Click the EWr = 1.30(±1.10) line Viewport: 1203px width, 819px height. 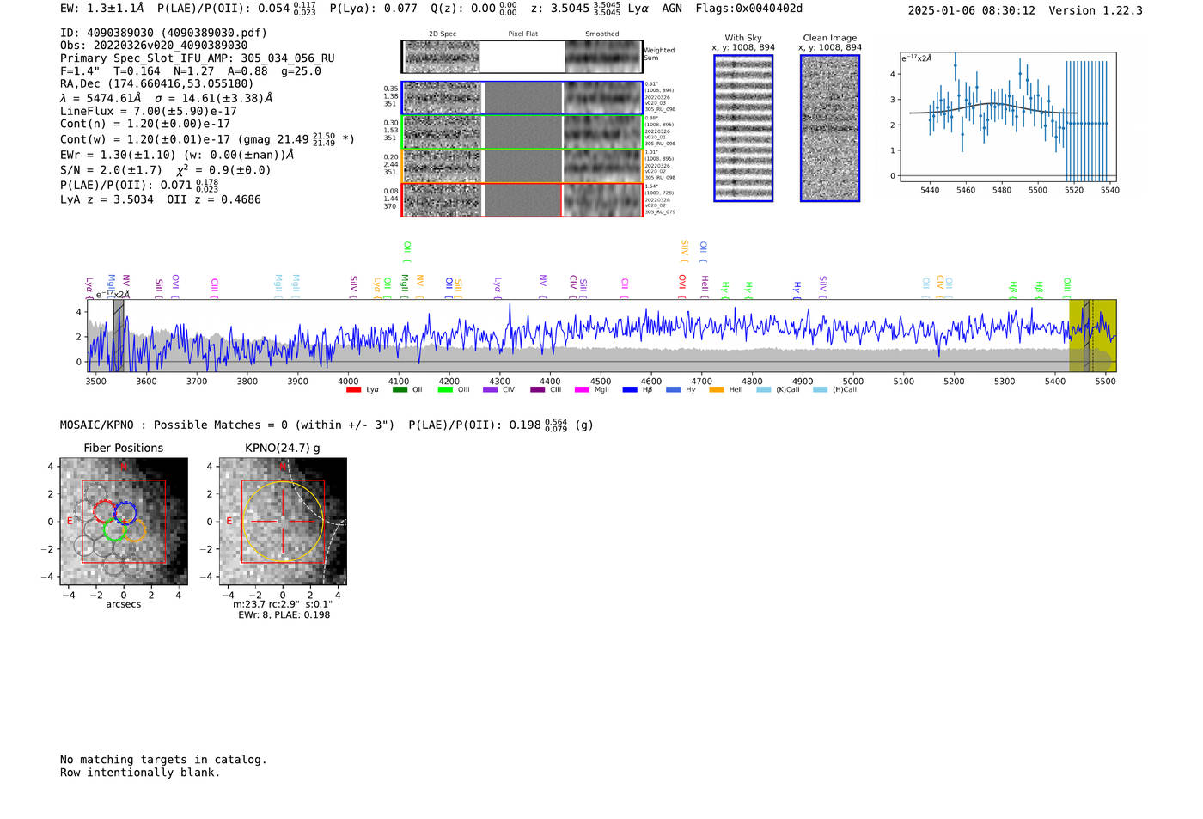point(177,155)
